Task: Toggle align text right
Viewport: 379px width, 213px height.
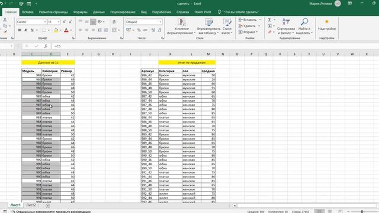Action: (x=93, y=30)
